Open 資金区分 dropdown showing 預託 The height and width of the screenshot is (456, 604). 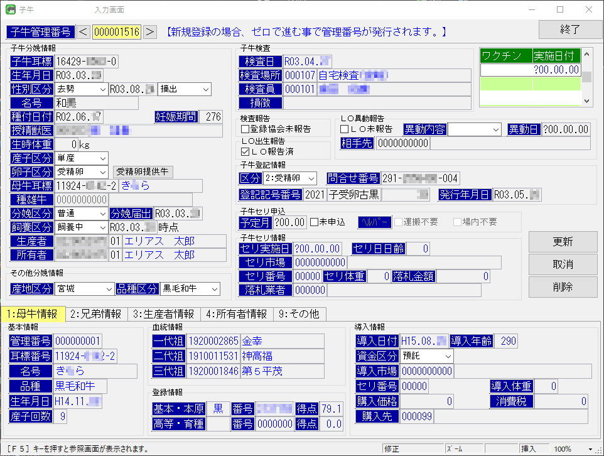[x=426, y=356]
